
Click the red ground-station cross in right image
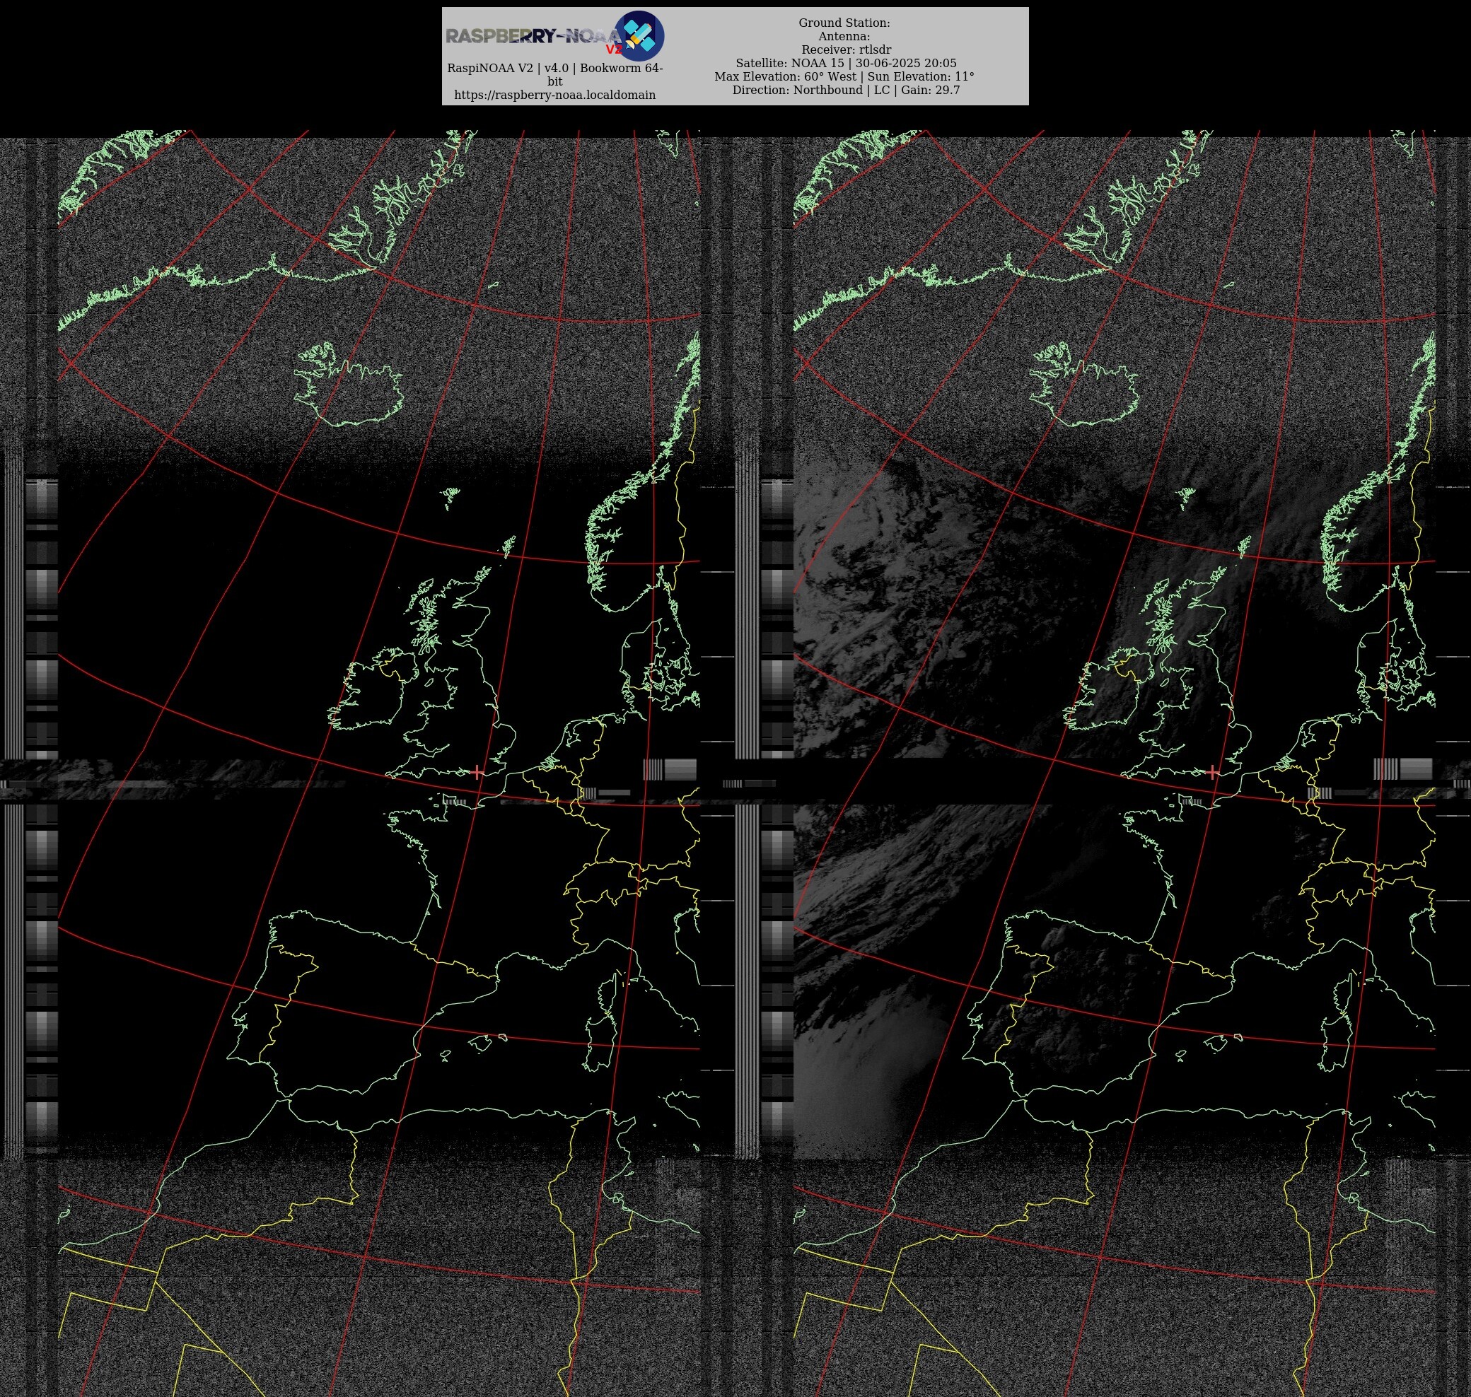tap(1213, 771)
